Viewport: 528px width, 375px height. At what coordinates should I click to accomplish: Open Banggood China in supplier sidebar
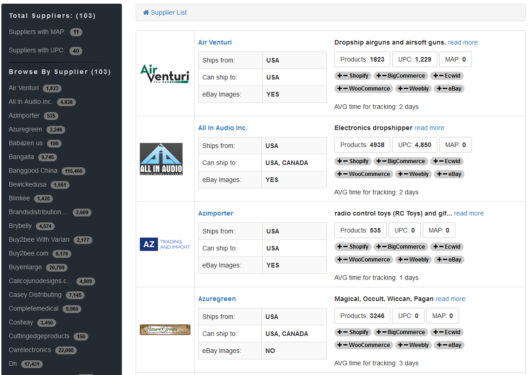[x=33, y=170]
